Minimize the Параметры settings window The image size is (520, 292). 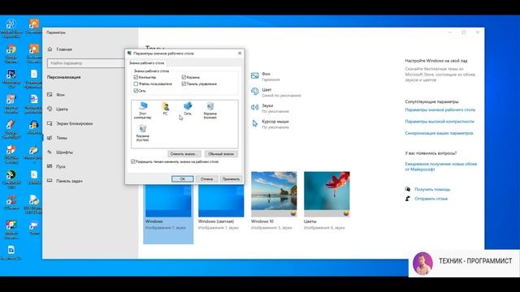tap(450, 32)
